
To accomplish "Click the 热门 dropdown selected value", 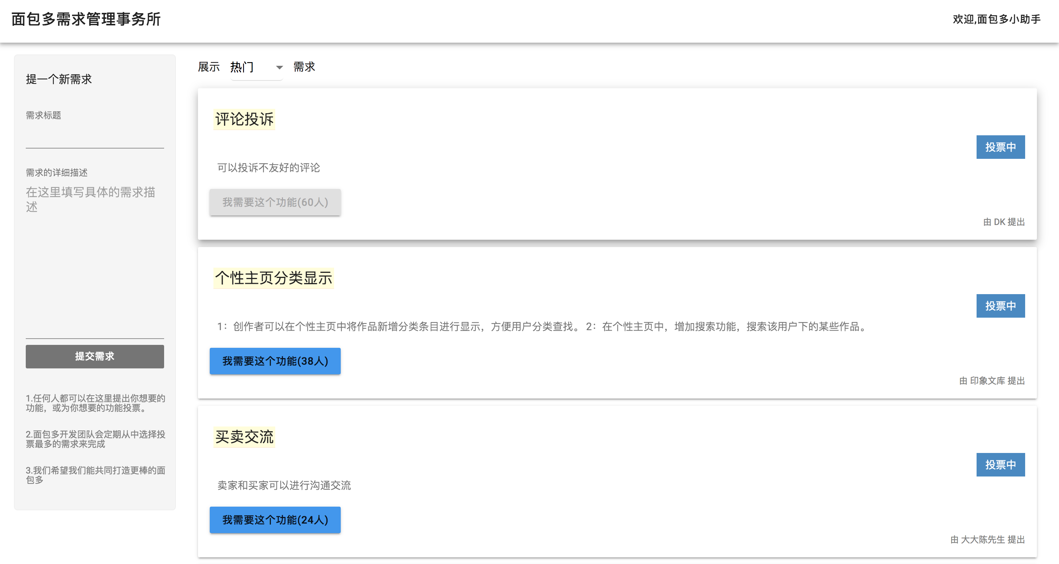I will tap(242, 67).
